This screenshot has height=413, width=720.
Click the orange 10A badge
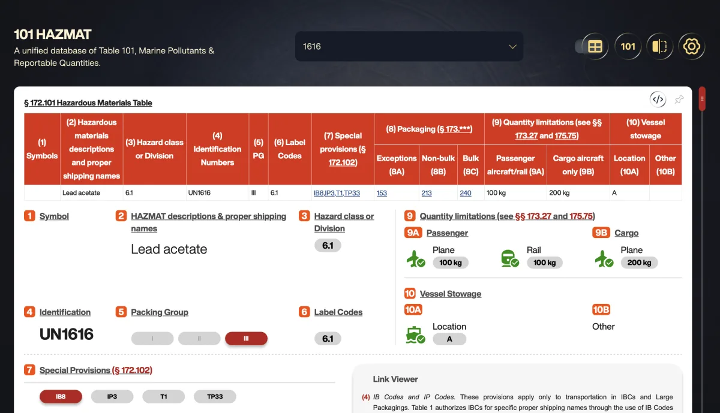pos(413,309)
